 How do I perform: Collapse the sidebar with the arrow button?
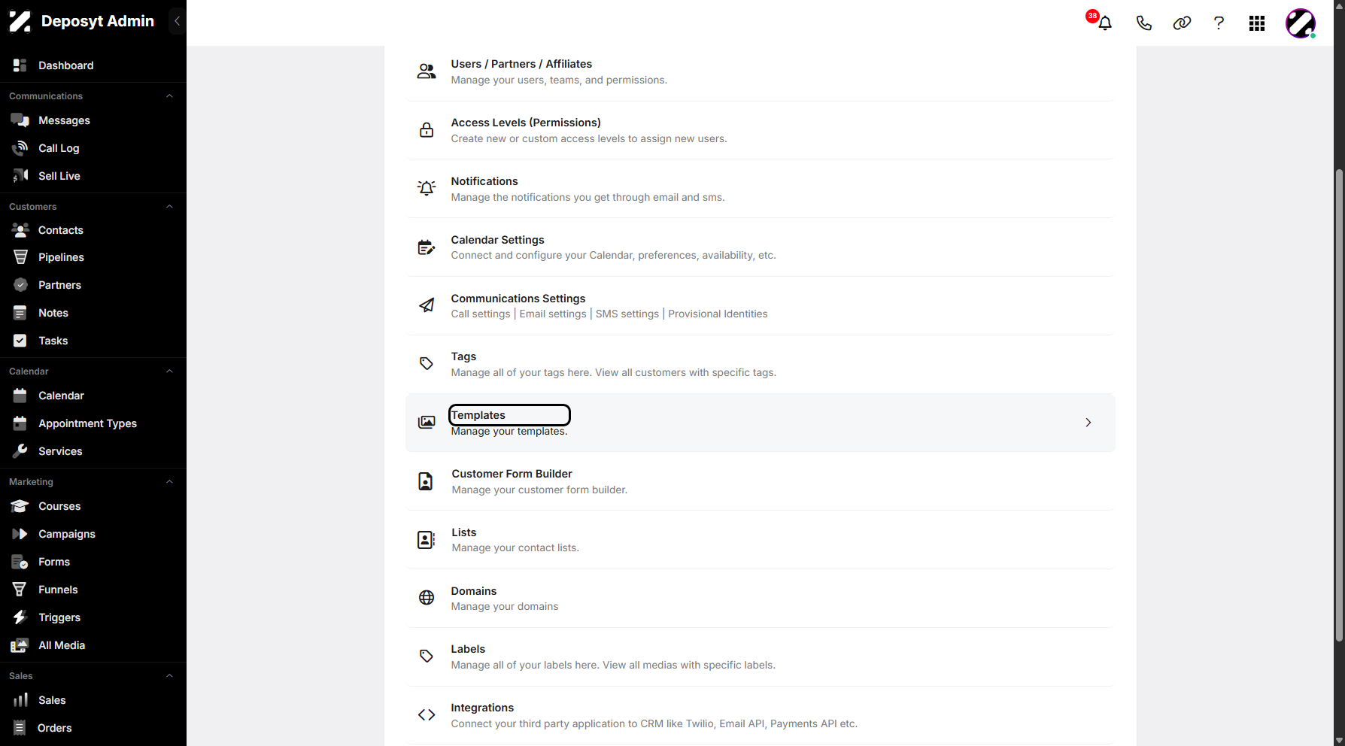click(177, 21)
